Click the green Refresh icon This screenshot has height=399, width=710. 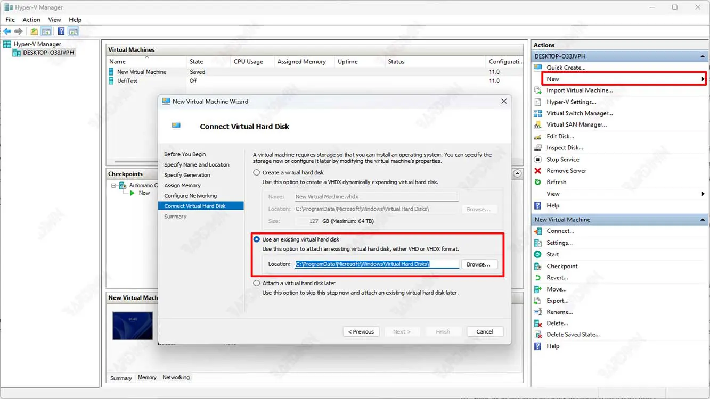[x=538, y=182]
